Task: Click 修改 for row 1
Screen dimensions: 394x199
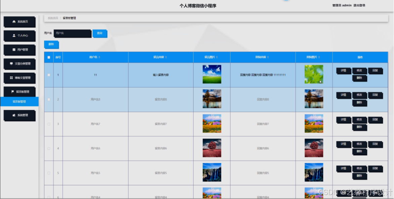Action: point(359,71)
